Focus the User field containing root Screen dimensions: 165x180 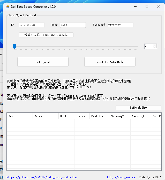73,25
